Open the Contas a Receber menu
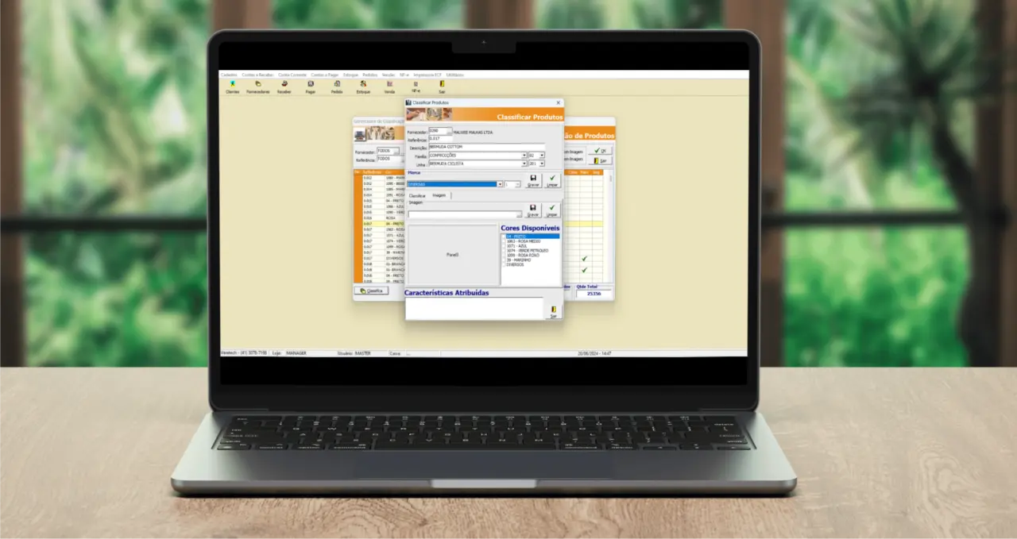This screenshot has width=1017, height=539. coord(257,75)
